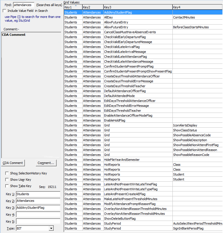Select the CheckValidLateArrivalMessage row
Screen dimensions: 223x233
point(143,52)
